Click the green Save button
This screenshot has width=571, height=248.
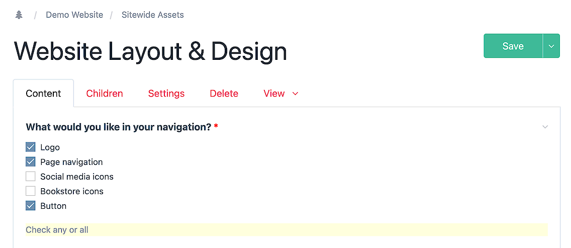513,46
